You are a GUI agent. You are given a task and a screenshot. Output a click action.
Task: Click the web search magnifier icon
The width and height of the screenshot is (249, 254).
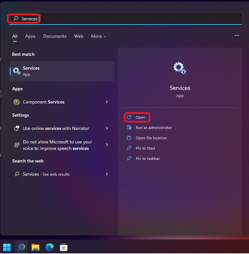coord(17,174)
